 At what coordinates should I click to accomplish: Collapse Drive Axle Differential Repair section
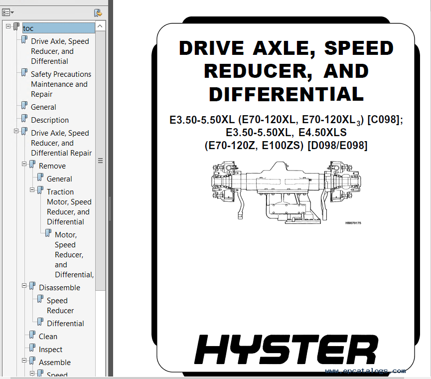[16, 131]
